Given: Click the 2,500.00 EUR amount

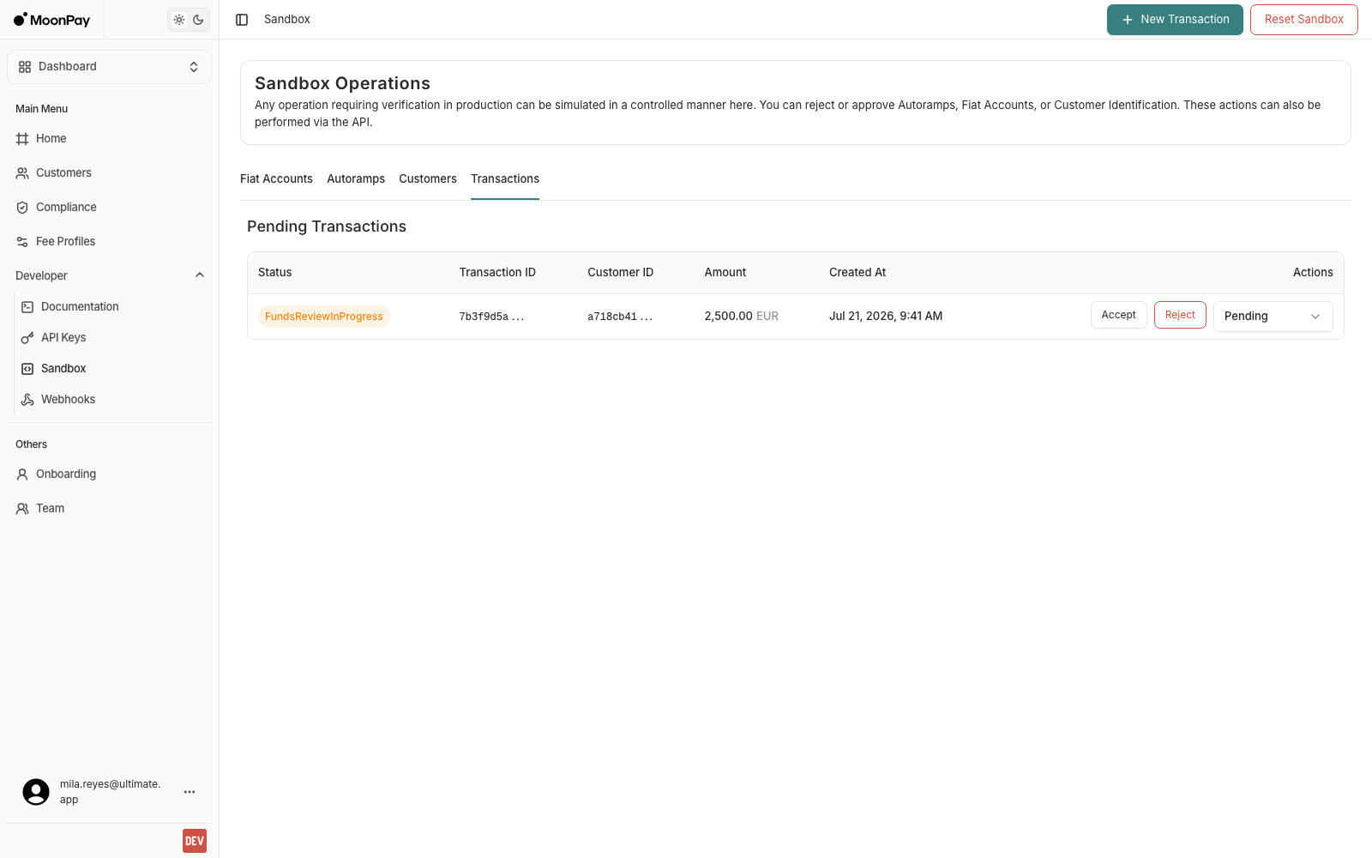Looking at the screenshot, I should pos(742,317).
